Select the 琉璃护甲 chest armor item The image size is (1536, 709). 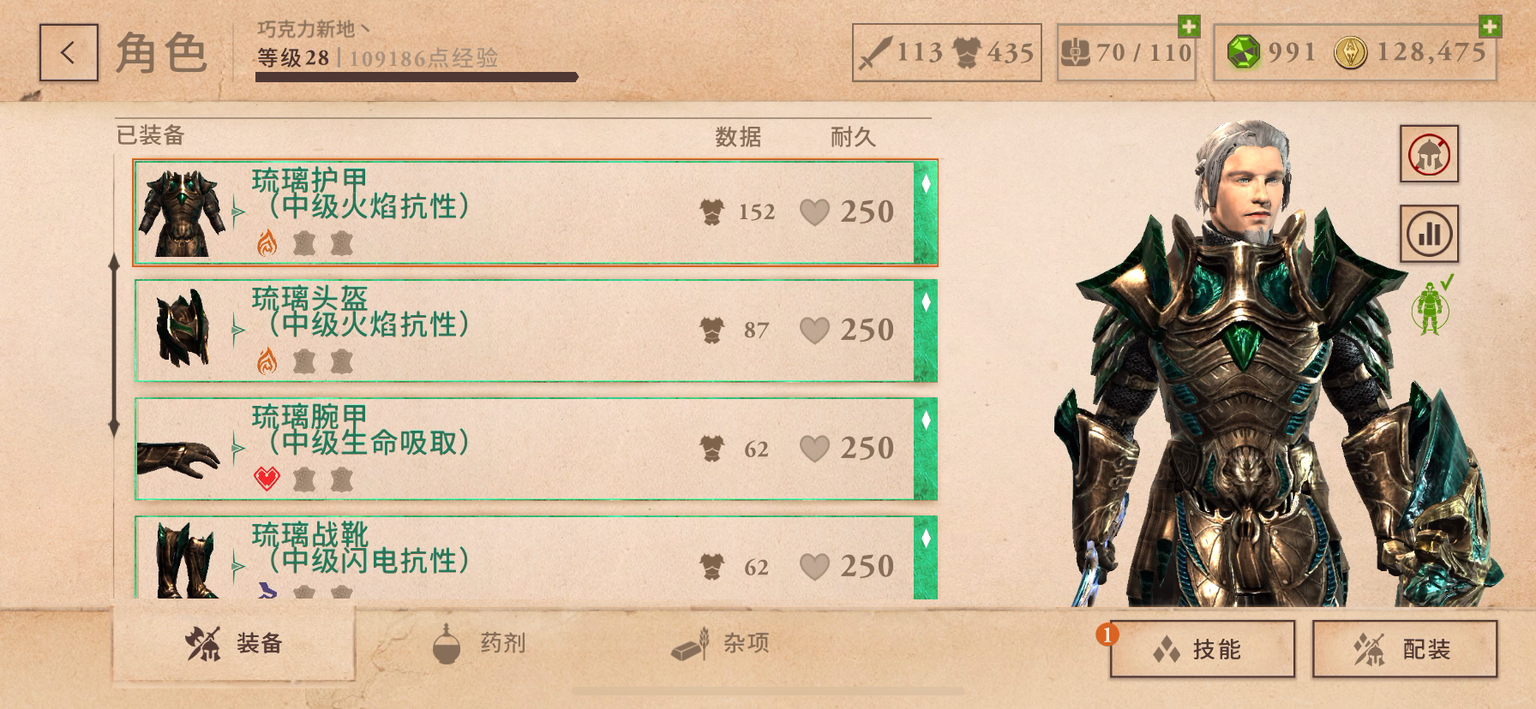point(535,212)
